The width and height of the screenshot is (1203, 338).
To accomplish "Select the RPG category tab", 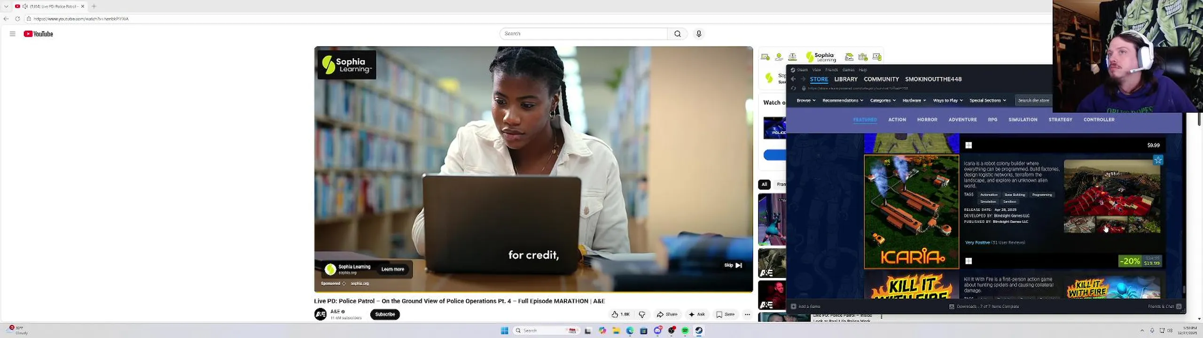I will point(992,120).
